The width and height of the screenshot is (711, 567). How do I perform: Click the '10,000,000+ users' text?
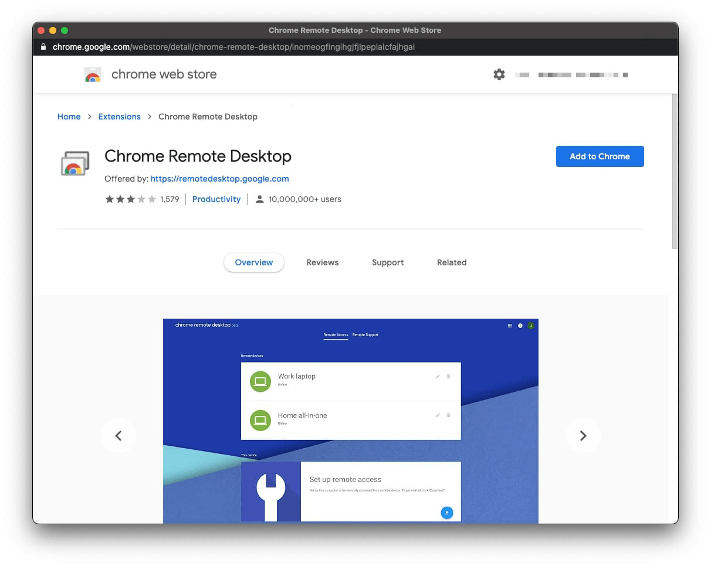[x=305, y=199]
